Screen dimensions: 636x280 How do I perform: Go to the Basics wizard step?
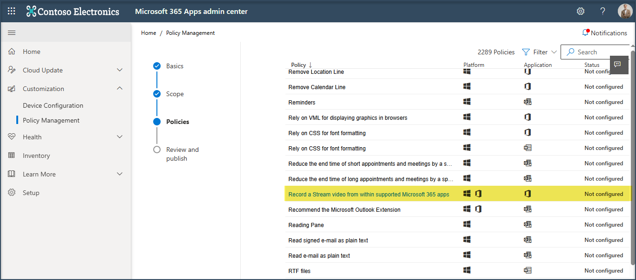[175, 66]
